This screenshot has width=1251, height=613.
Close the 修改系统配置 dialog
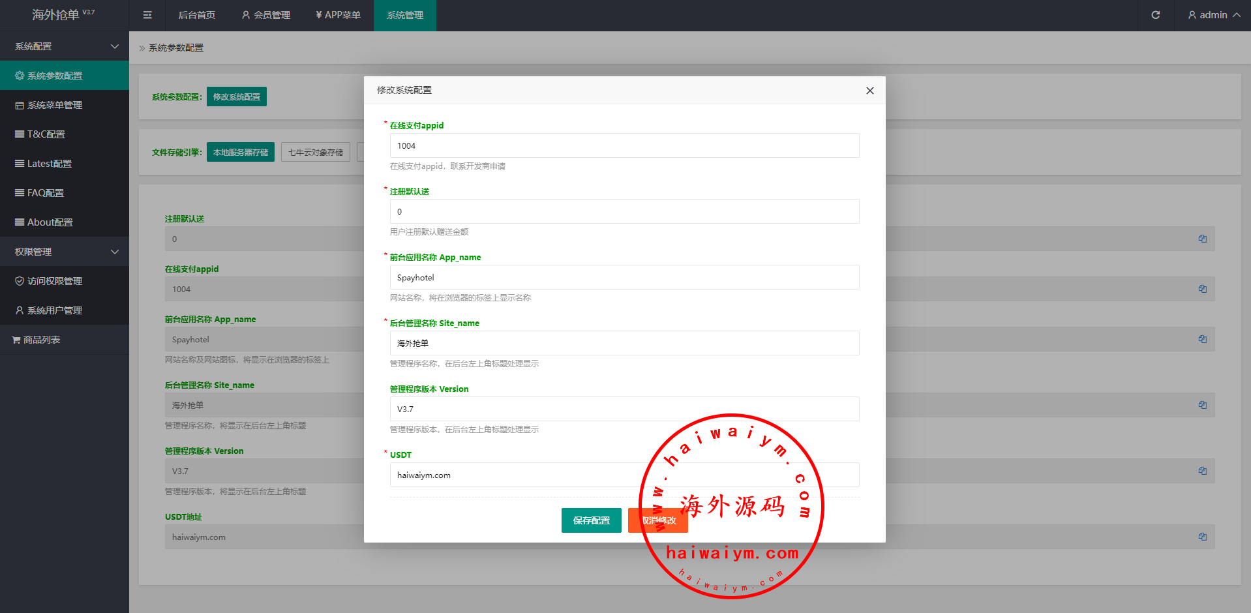tap(869, 91)
